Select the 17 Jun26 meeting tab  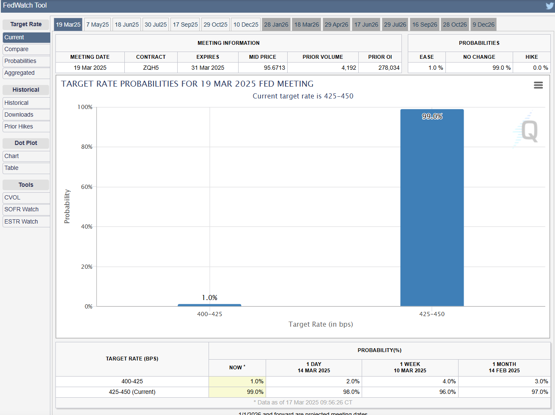(366, 25)
